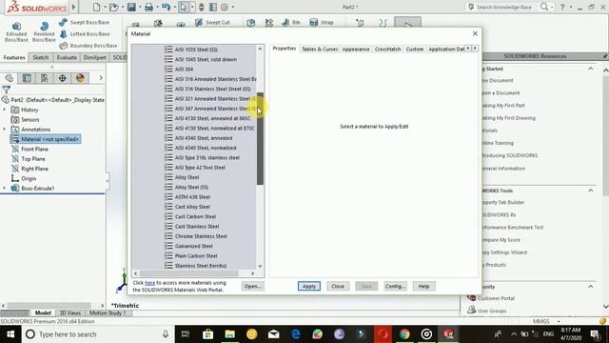Switch to the Features ribbon tab
The height and width of the screenshot is (343, 609).
14,57
